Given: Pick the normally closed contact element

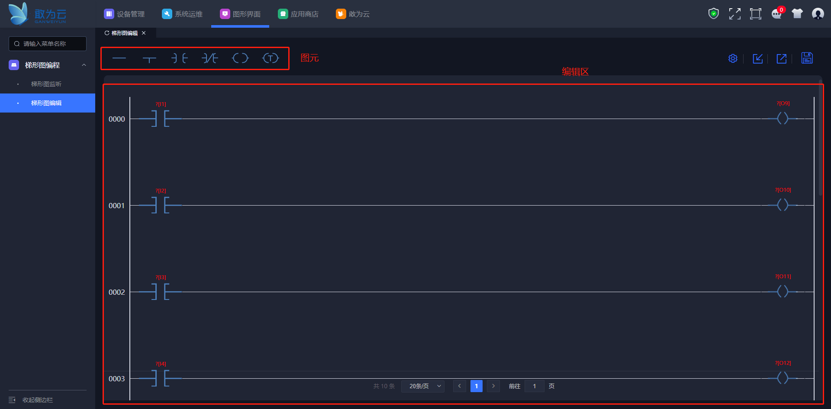Looking at the screenshot, I should 210,58.
